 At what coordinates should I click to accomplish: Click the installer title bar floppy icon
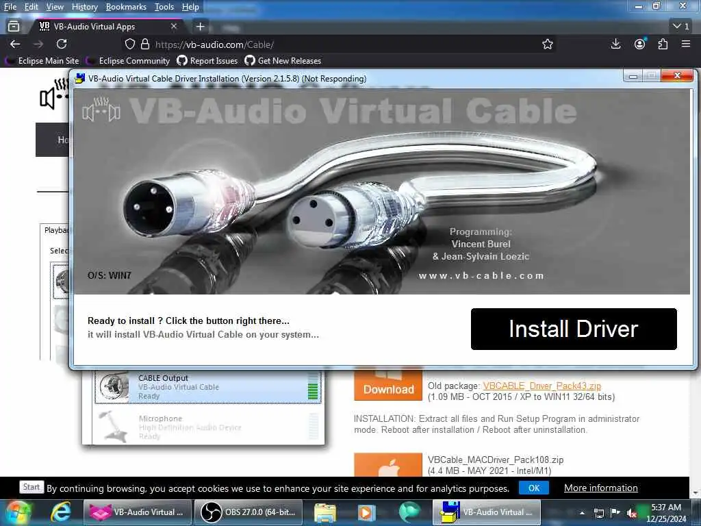pyautogui.click(x=80, y=78)
